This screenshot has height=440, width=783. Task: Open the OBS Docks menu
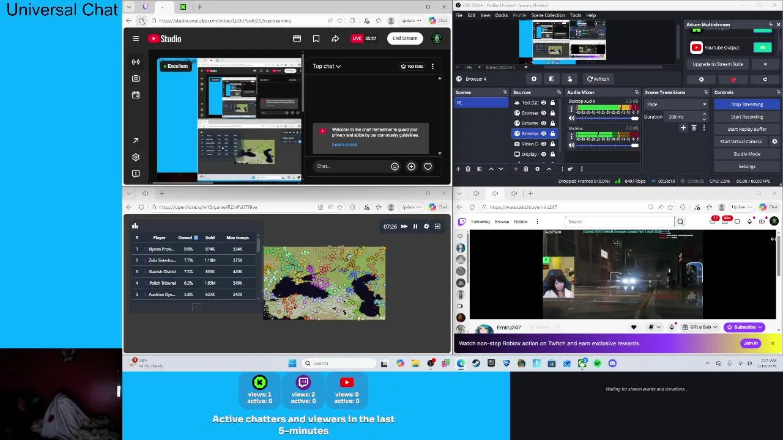click(x=501, y=15)
